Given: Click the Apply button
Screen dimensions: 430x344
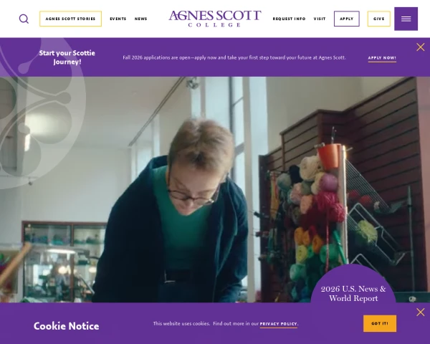Looking at the screenshot, I should (x=347, y=19).
